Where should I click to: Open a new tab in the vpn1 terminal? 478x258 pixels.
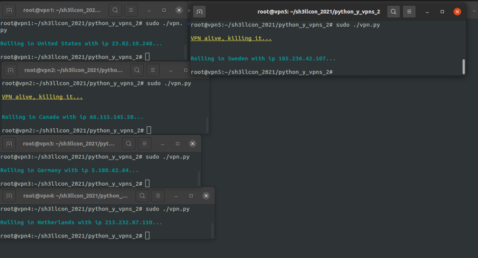tap(9, 10)
